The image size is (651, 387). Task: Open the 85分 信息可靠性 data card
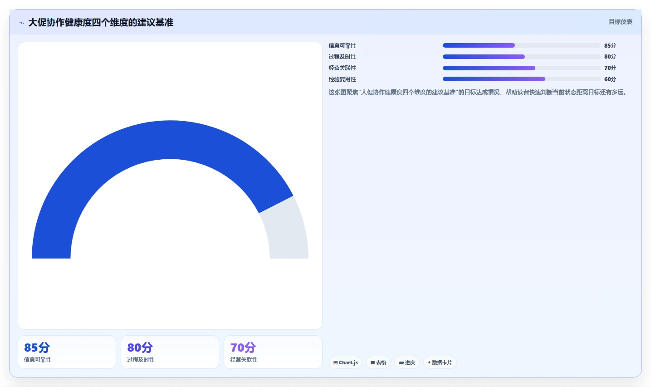[x=67, y=352]
